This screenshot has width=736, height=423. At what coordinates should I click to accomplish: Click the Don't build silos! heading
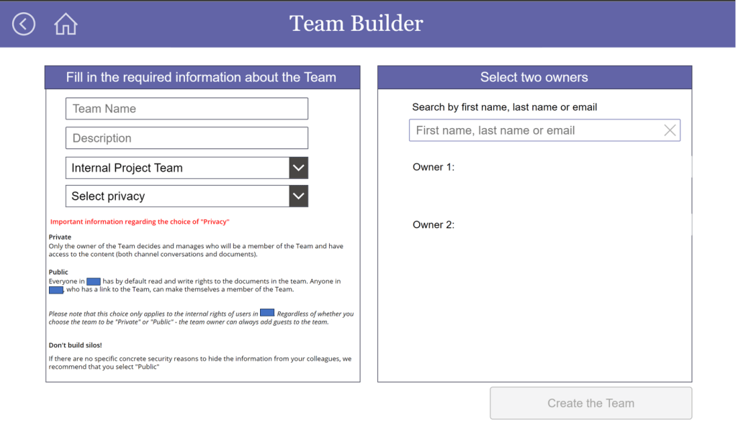click(75, 345)
